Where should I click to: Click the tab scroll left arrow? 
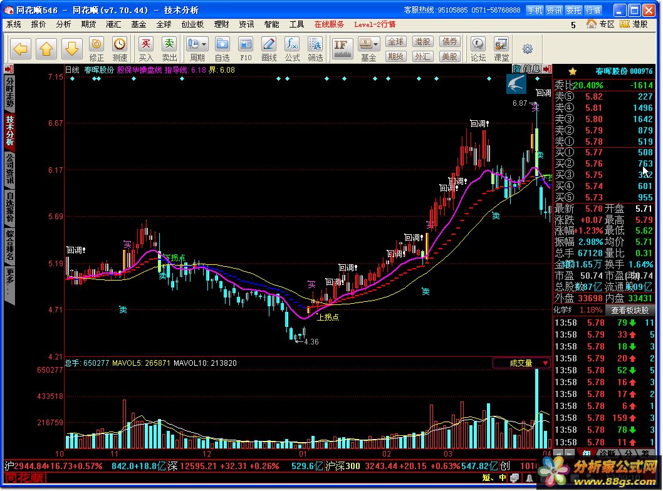click(x=558, y=454)
